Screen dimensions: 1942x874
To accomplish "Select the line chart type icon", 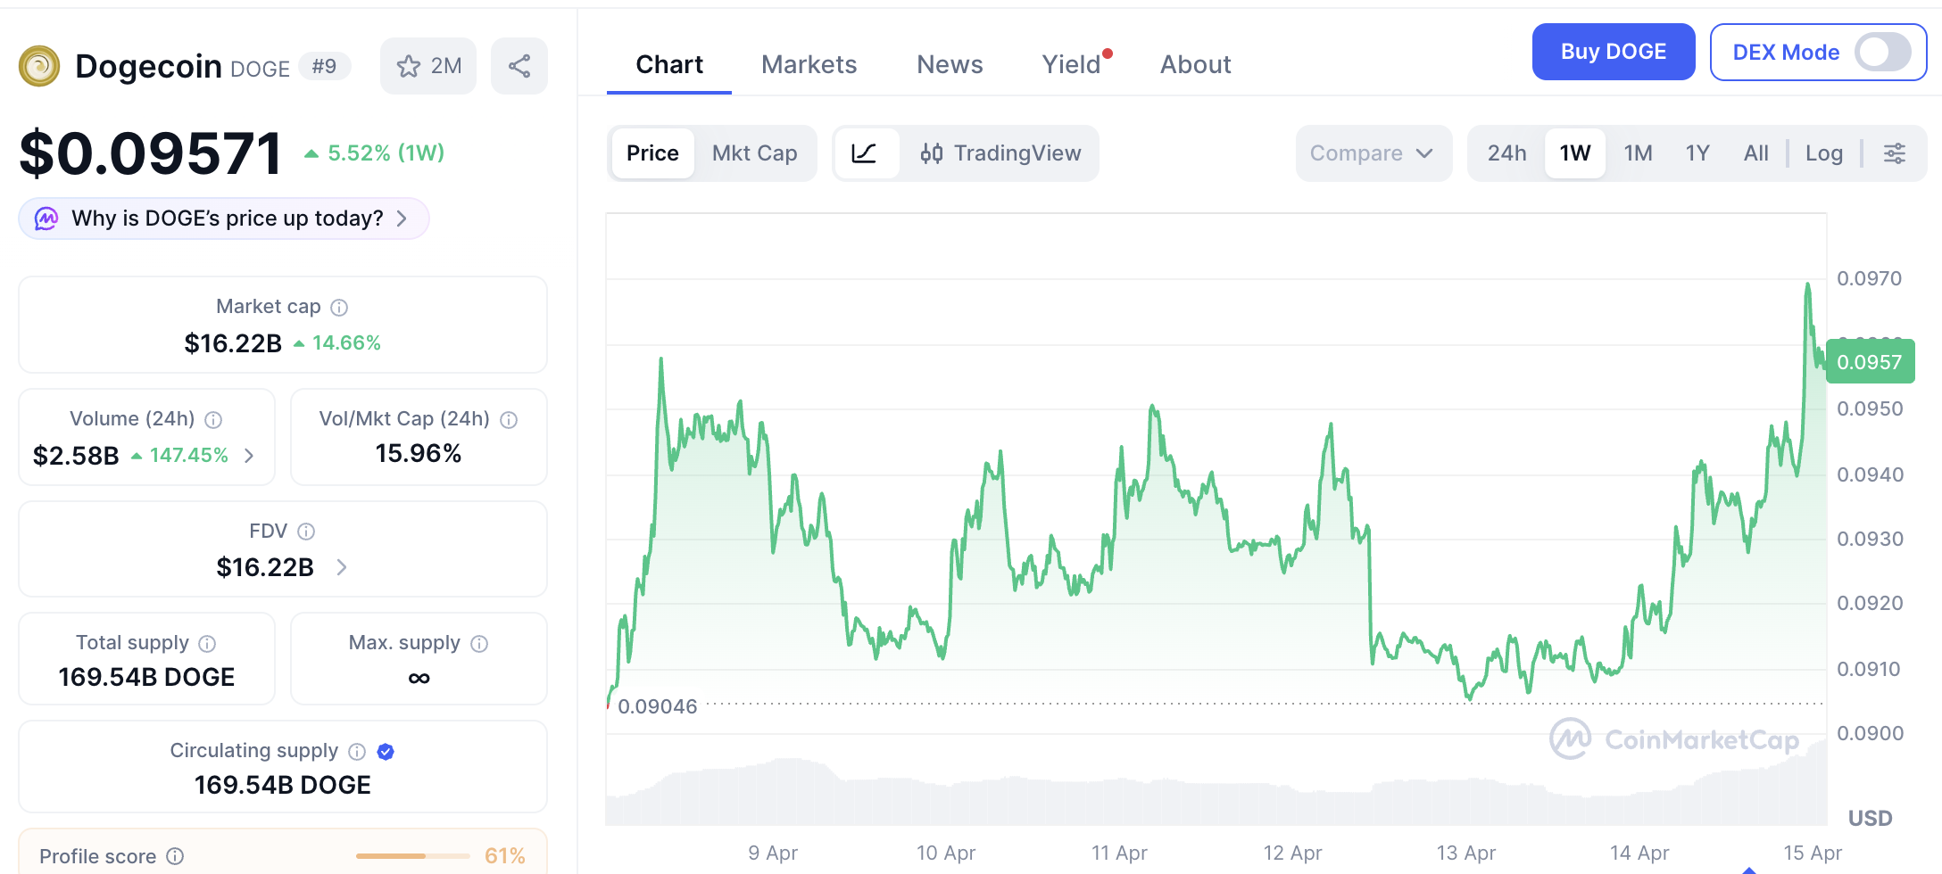I will click(x=865, y=153).
